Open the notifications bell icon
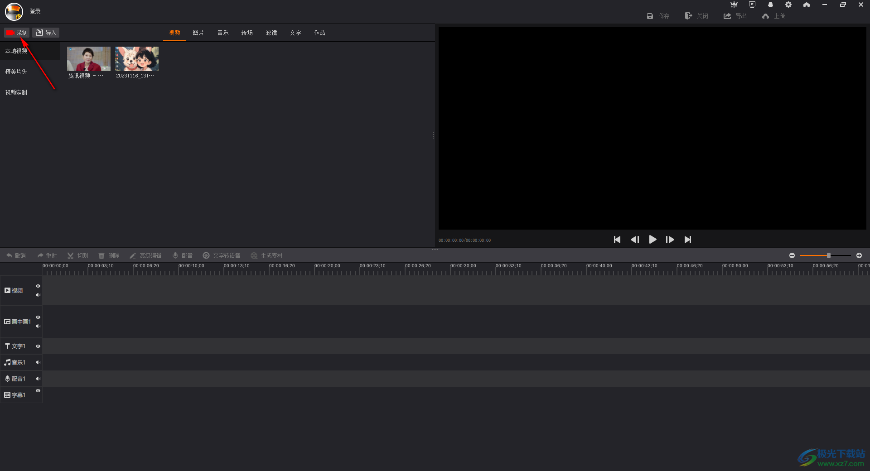Viewport: 870px width, 471px height. click(770, 5)
